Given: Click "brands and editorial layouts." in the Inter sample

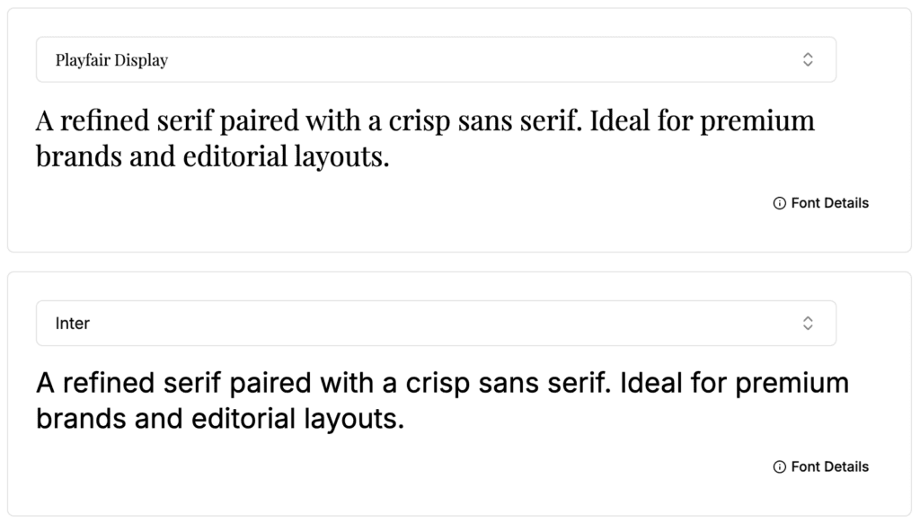Looking at the screenshot, I should (x=220, y=420).
